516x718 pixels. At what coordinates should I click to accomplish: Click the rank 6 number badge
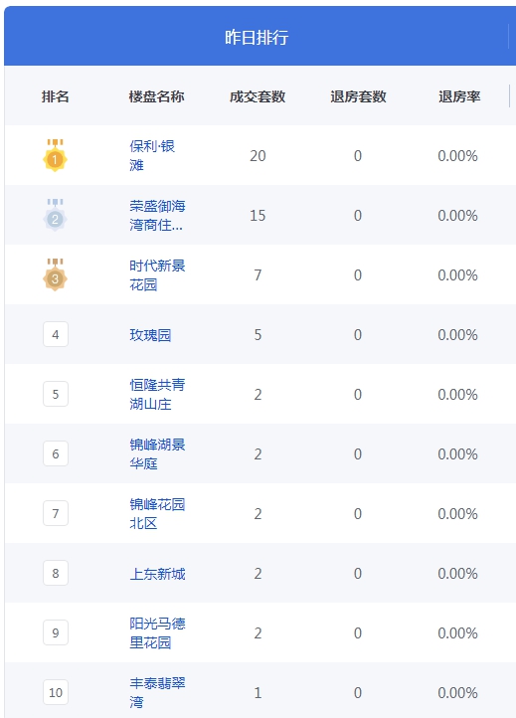point(56,453)
